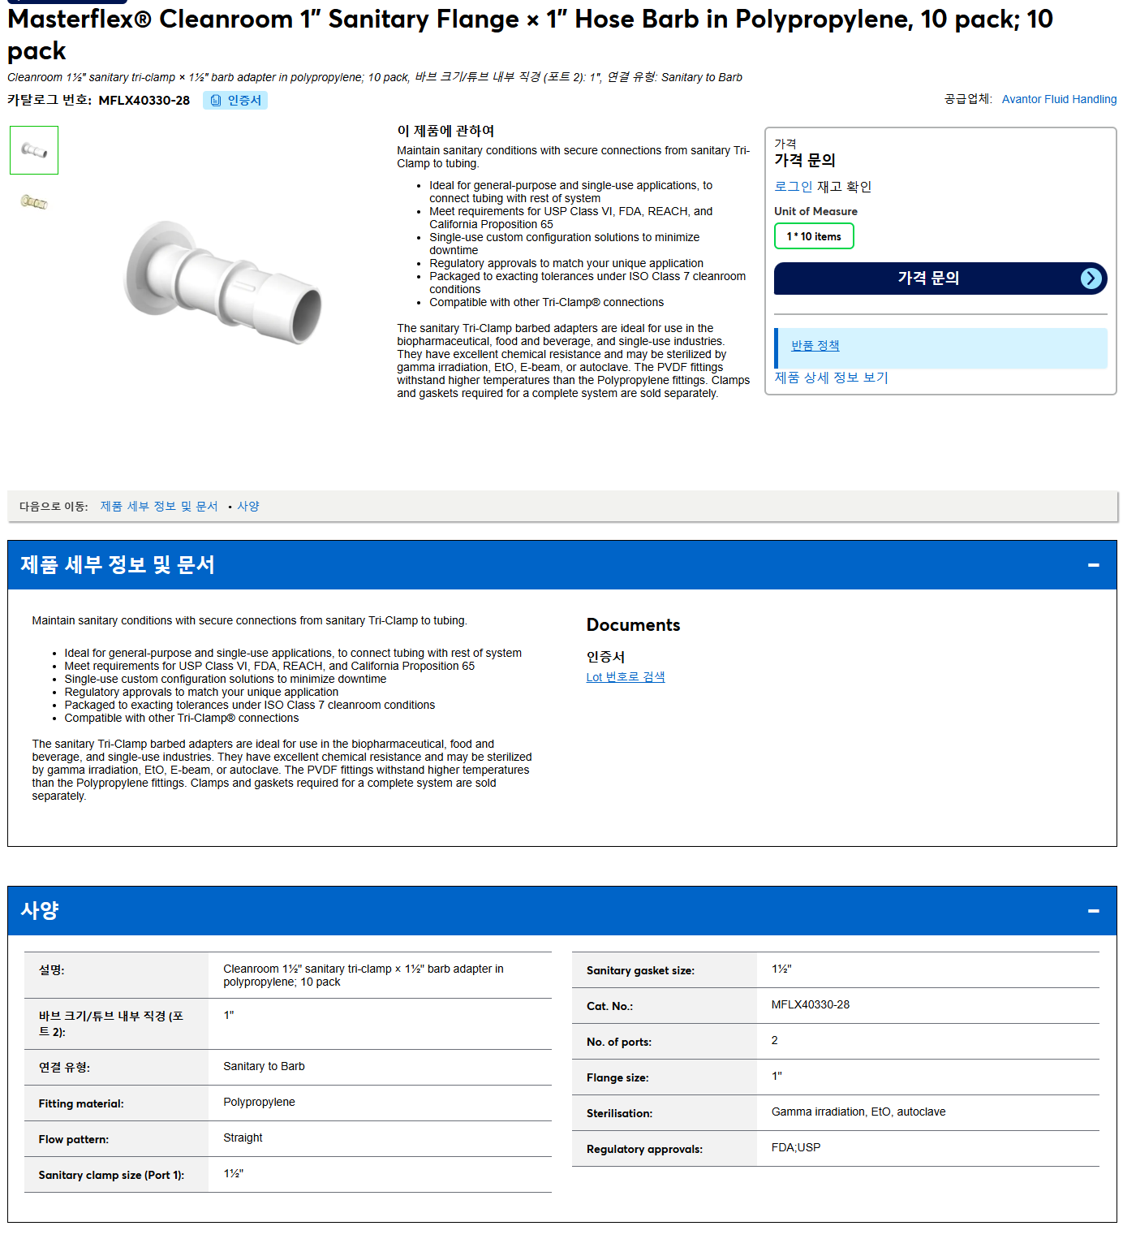This screenshot has height=1239, width=1123.
Task: Click the Sterilisation label
Action: pyautogui.click(x=619, y=1114)
